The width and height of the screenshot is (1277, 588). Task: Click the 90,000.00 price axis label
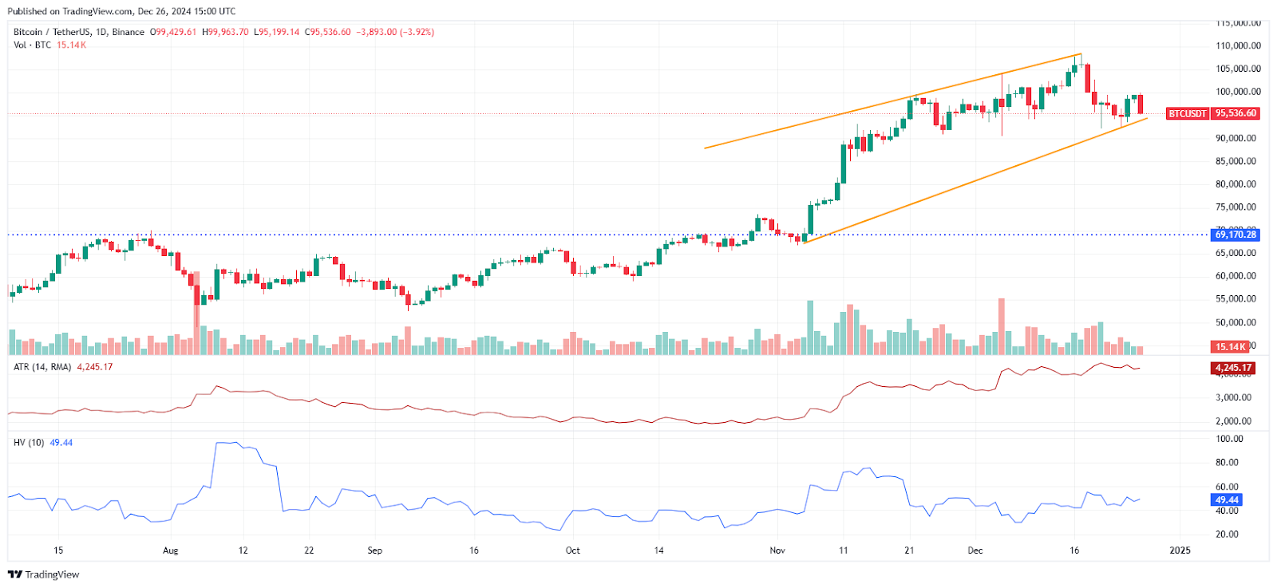(1236, 138)
